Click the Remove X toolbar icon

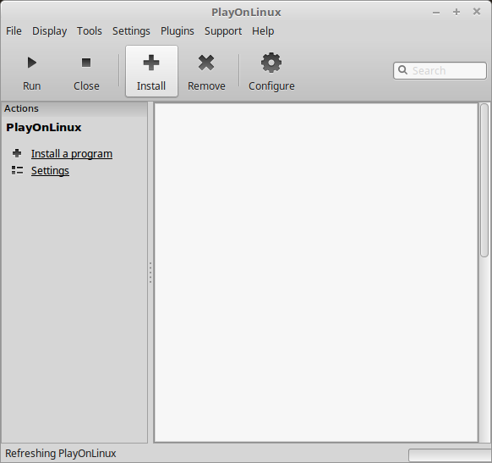pos(206,63)
